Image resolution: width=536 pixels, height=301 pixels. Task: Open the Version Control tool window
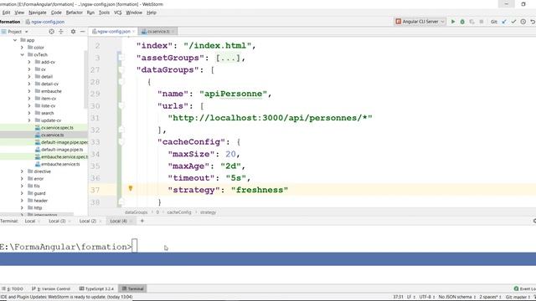(x=51, y=288)
